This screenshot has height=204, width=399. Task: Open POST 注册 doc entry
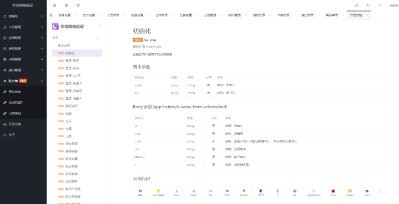pyautogui.click(x=77, y=121)
